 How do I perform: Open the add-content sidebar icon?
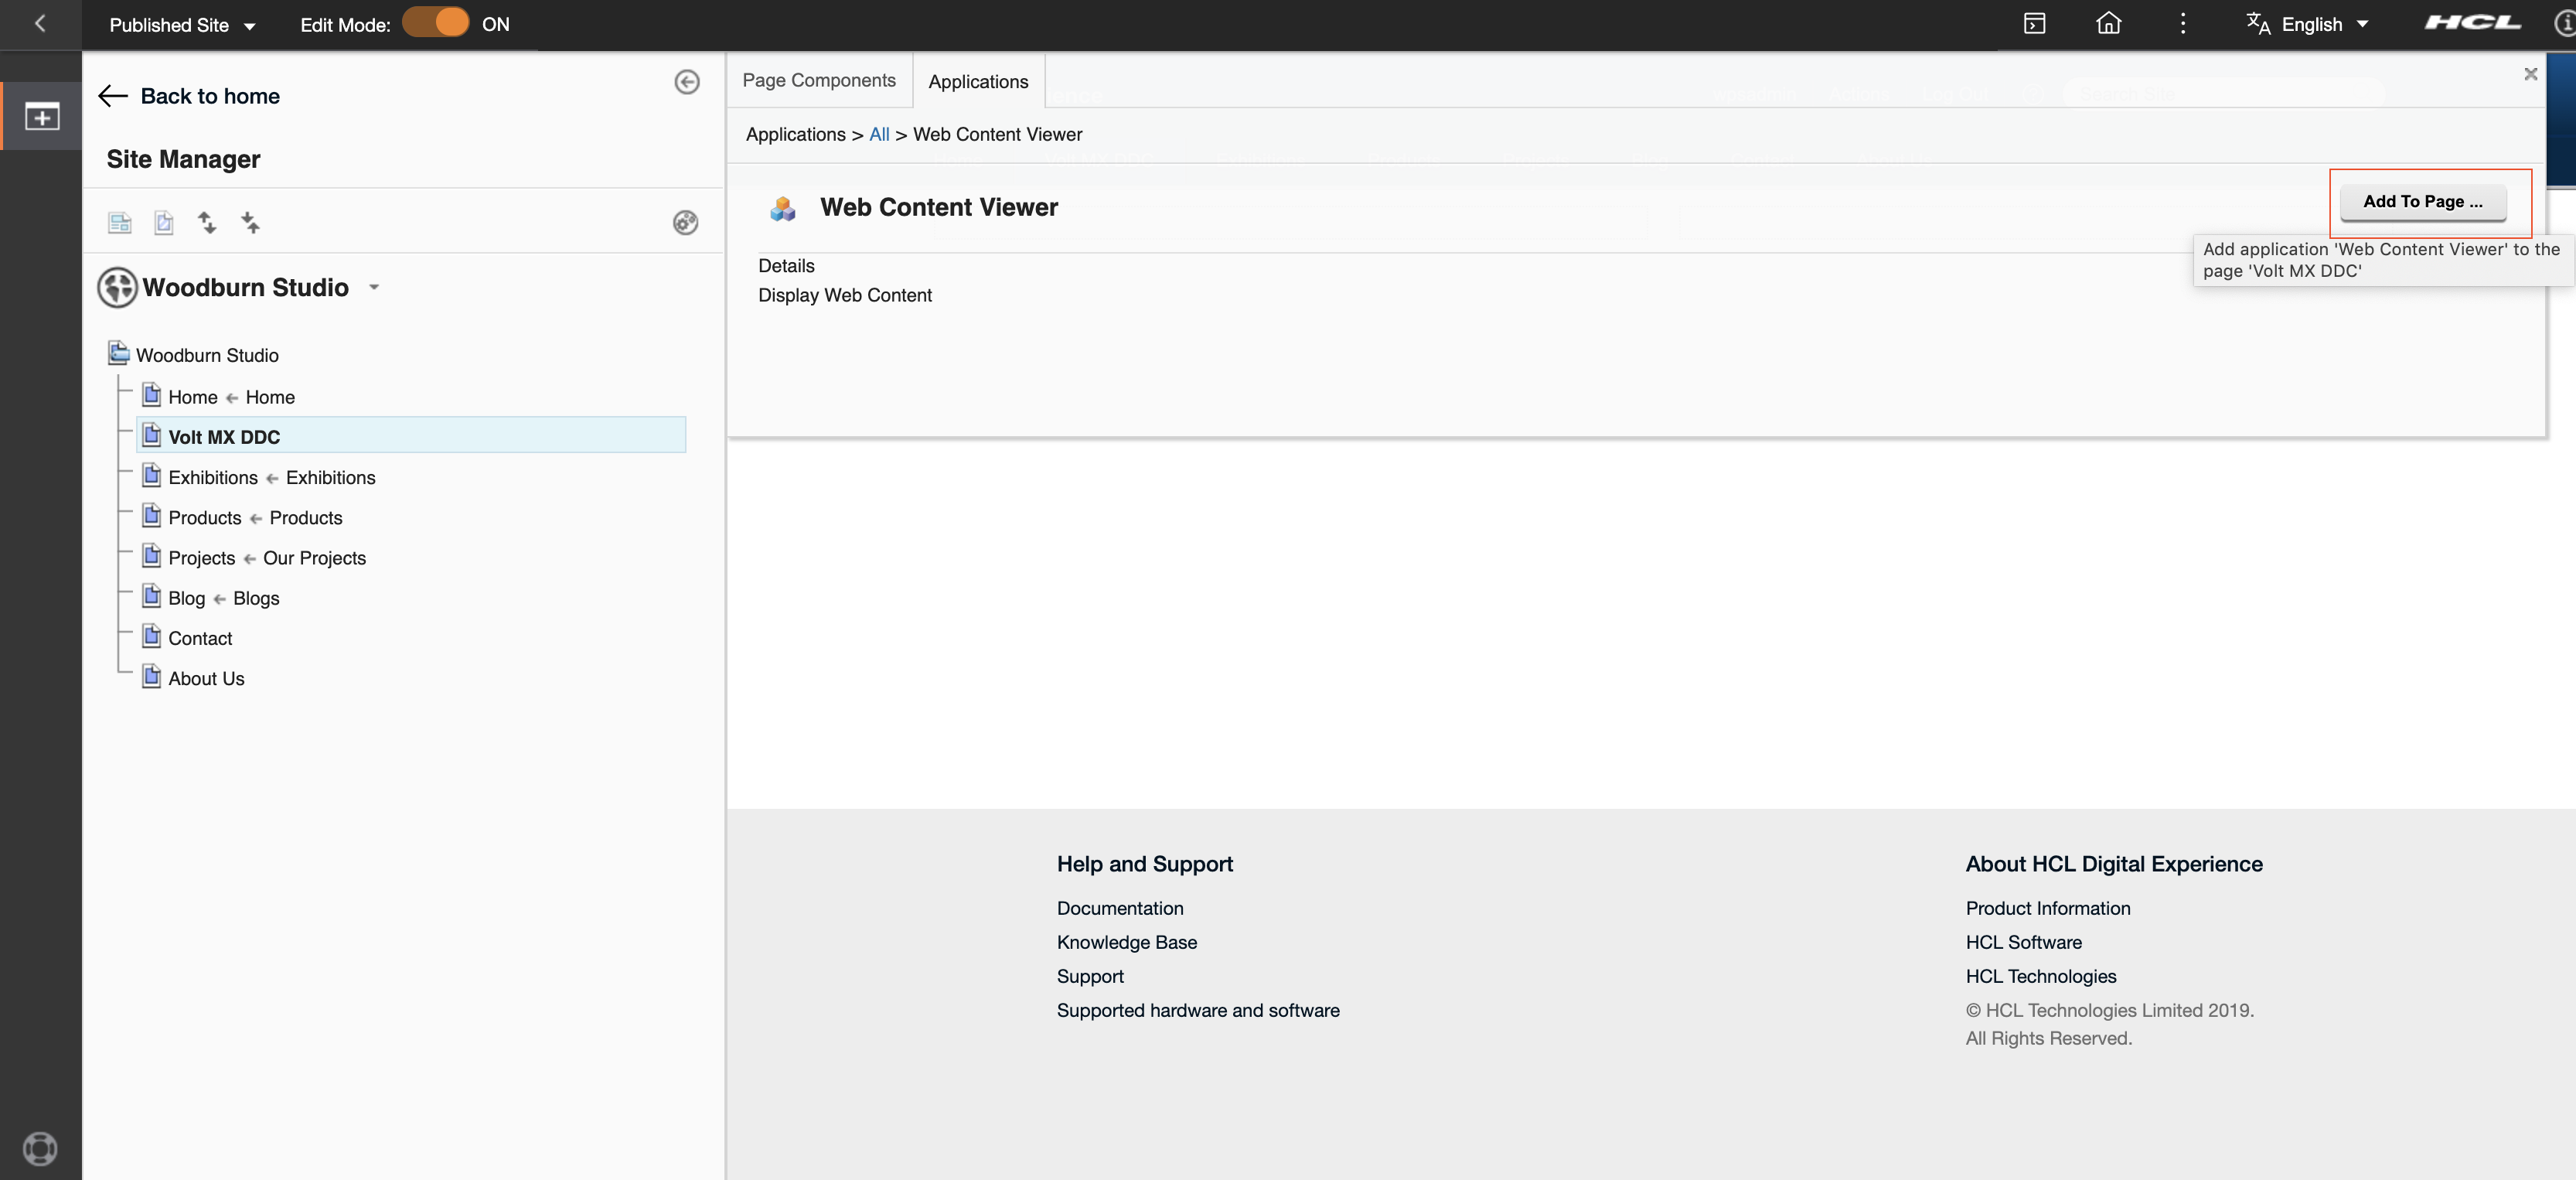click(41, 117)
